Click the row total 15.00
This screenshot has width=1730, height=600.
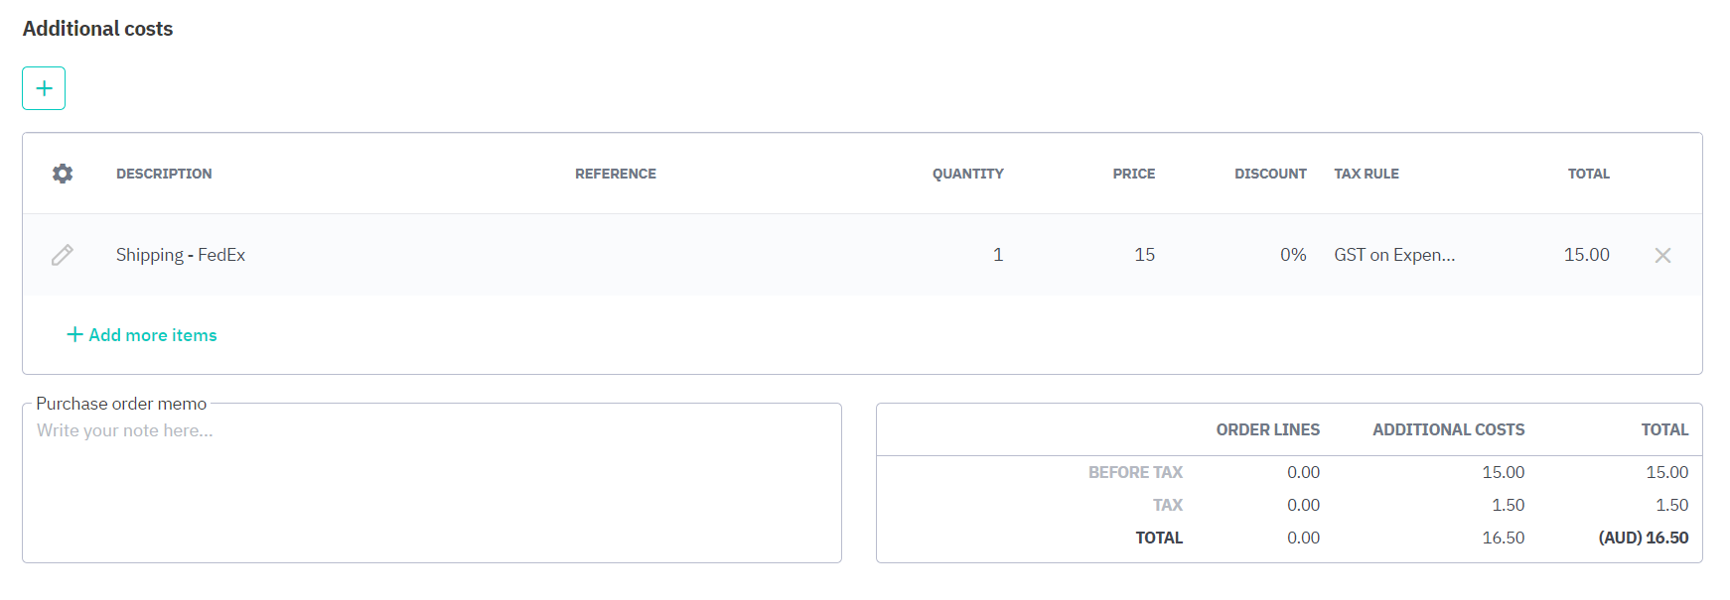[1586, 255]
